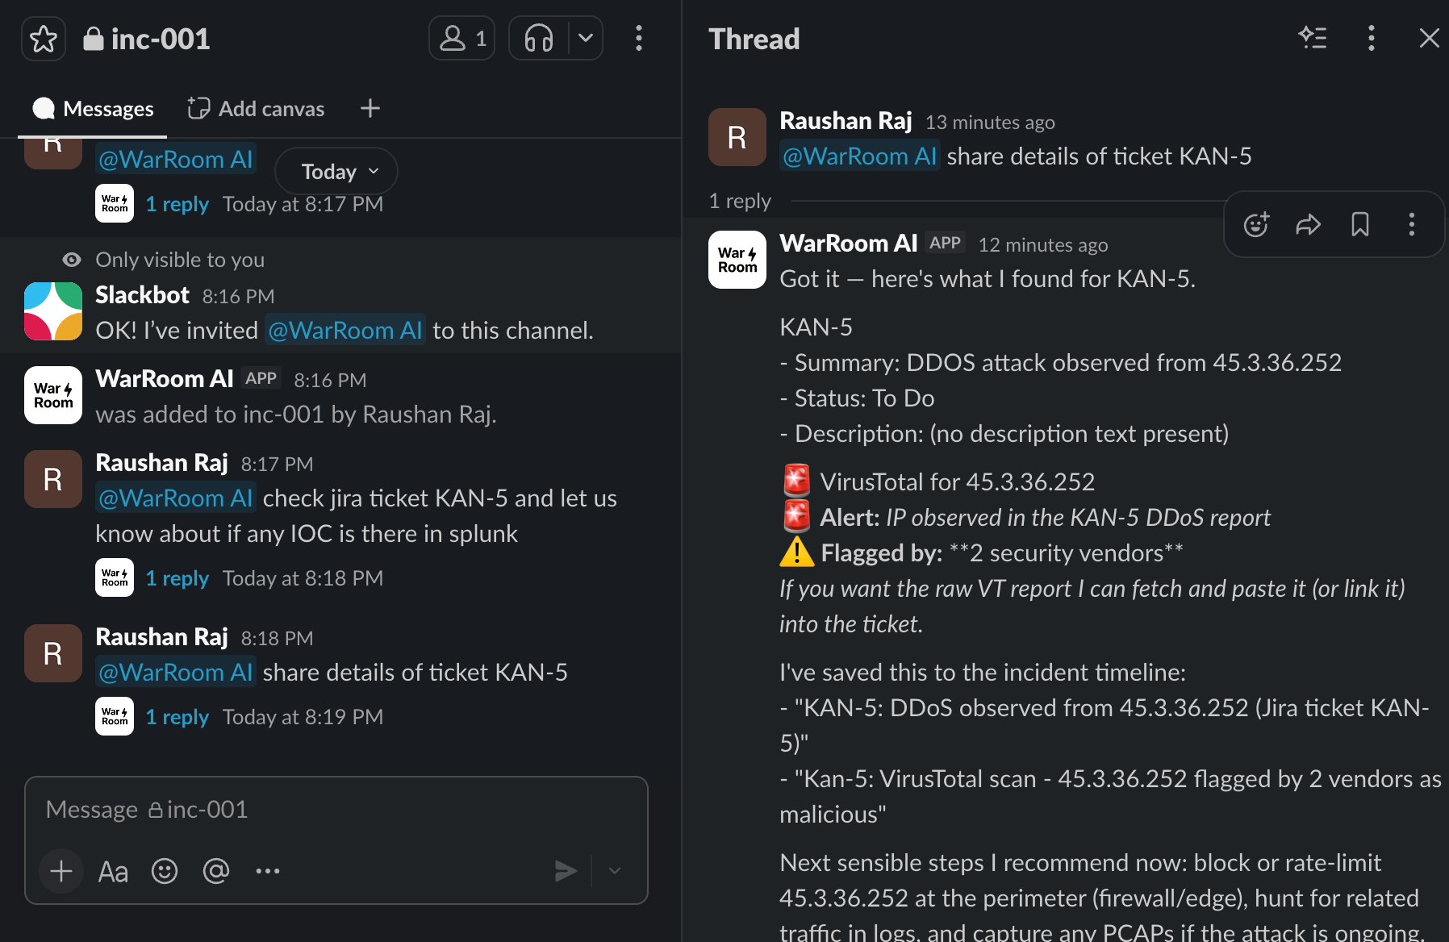Open huddle options dropdown arrow
This screenshot has height=942, width=1449.
pos(587,38)
